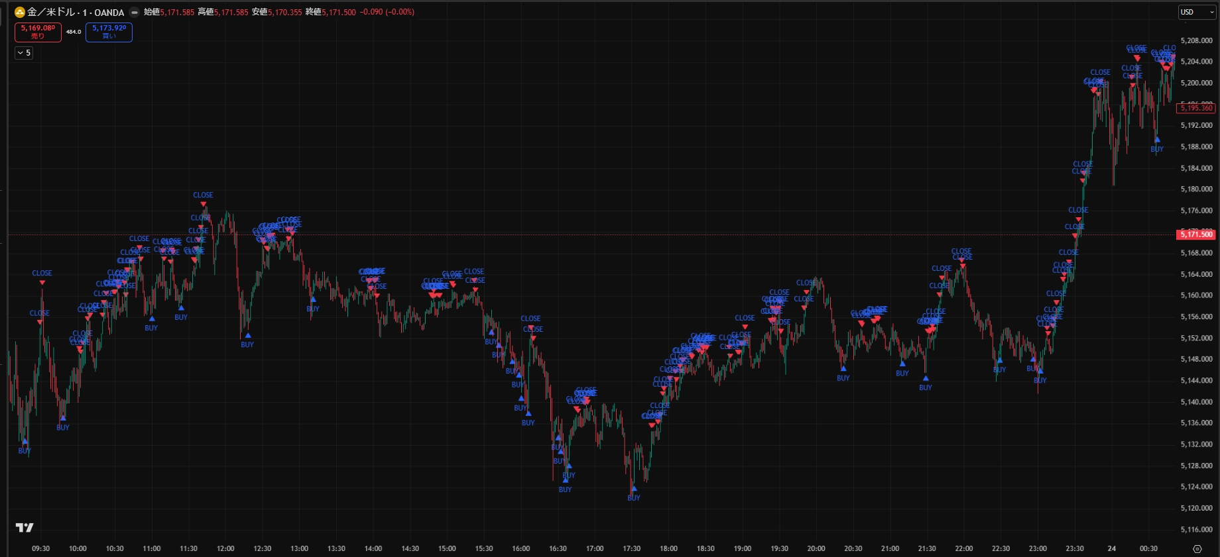Open the USD currency dropdown

point(1195,12)
